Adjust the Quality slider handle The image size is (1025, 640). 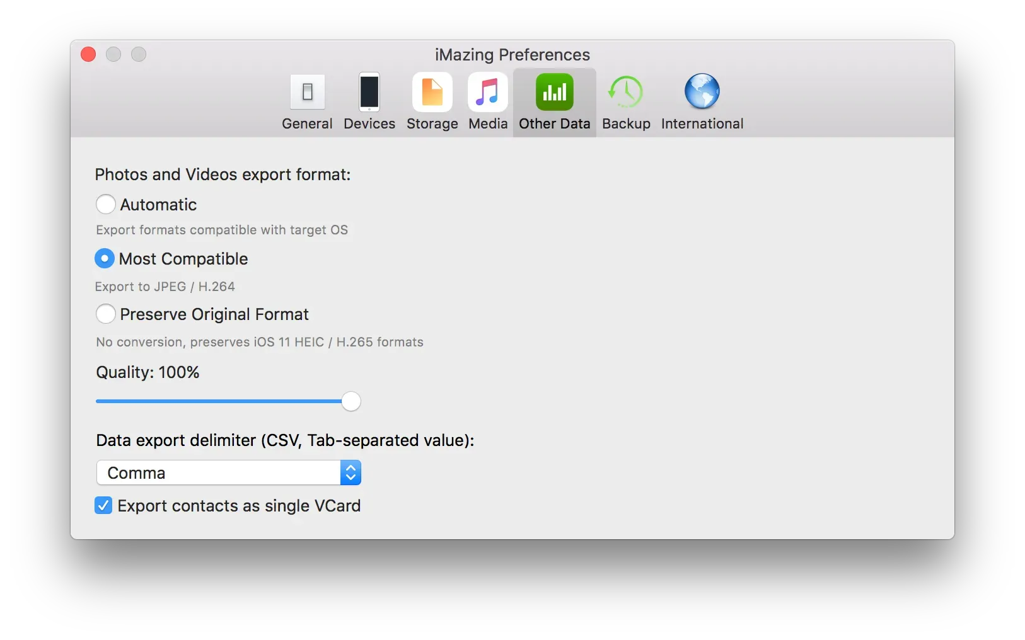(351, 401)
